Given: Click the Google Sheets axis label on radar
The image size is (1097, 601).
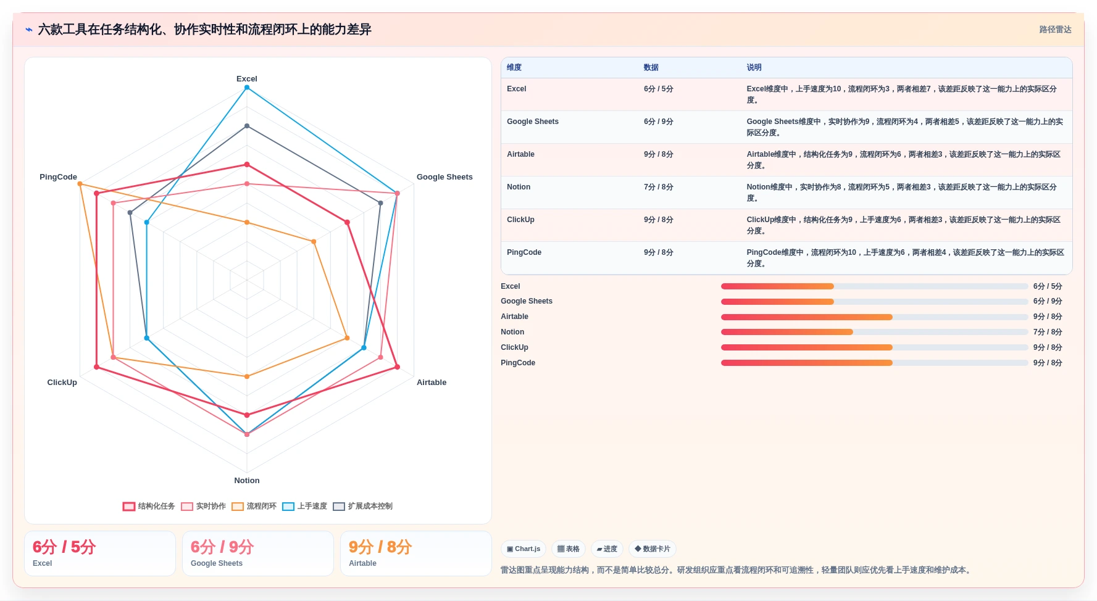Looking at the screenshot, I should [444, 177].
